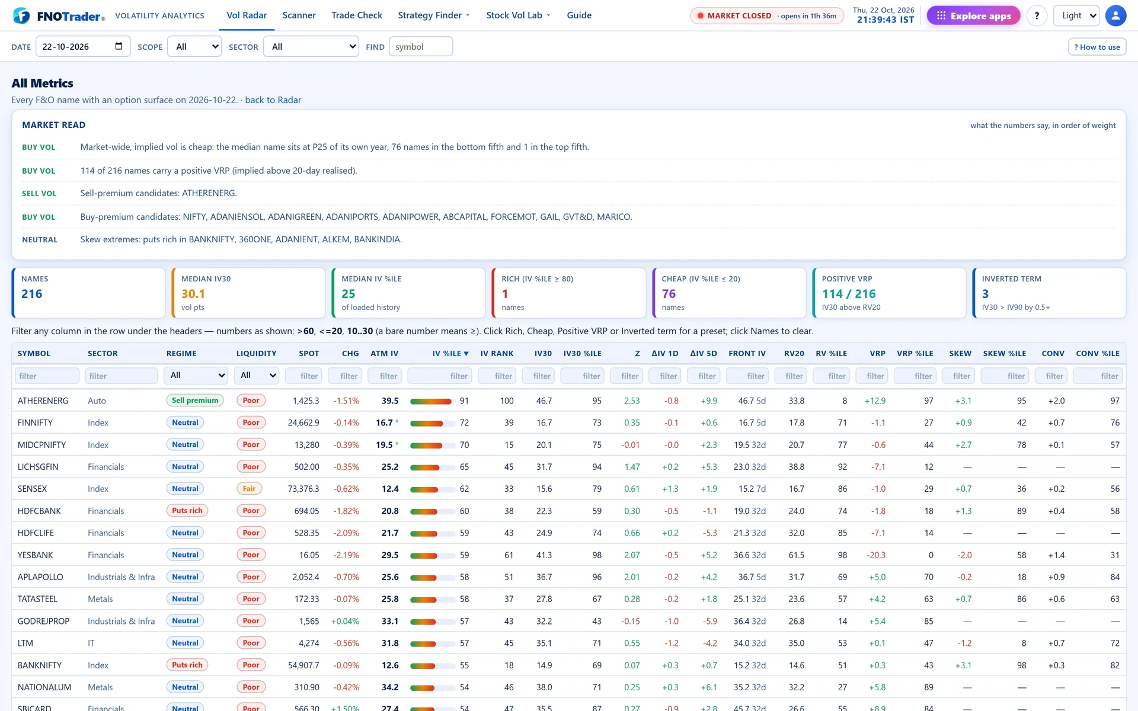
Task: Apply the Inverted Term preset card
Action: (1049, 293)
